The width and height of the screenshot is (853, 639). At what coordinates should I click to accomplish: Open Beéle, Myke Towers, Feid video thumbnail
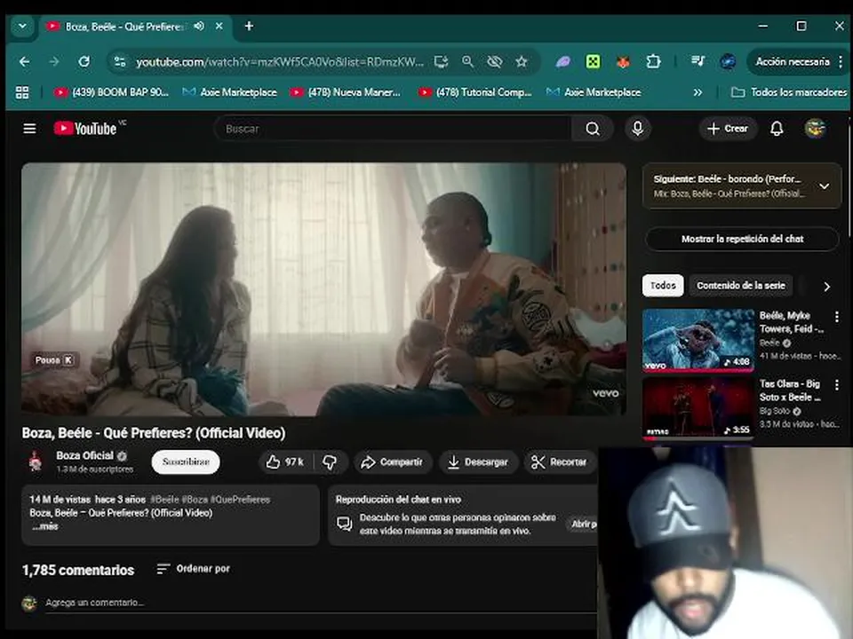click(x=698, y=340)
